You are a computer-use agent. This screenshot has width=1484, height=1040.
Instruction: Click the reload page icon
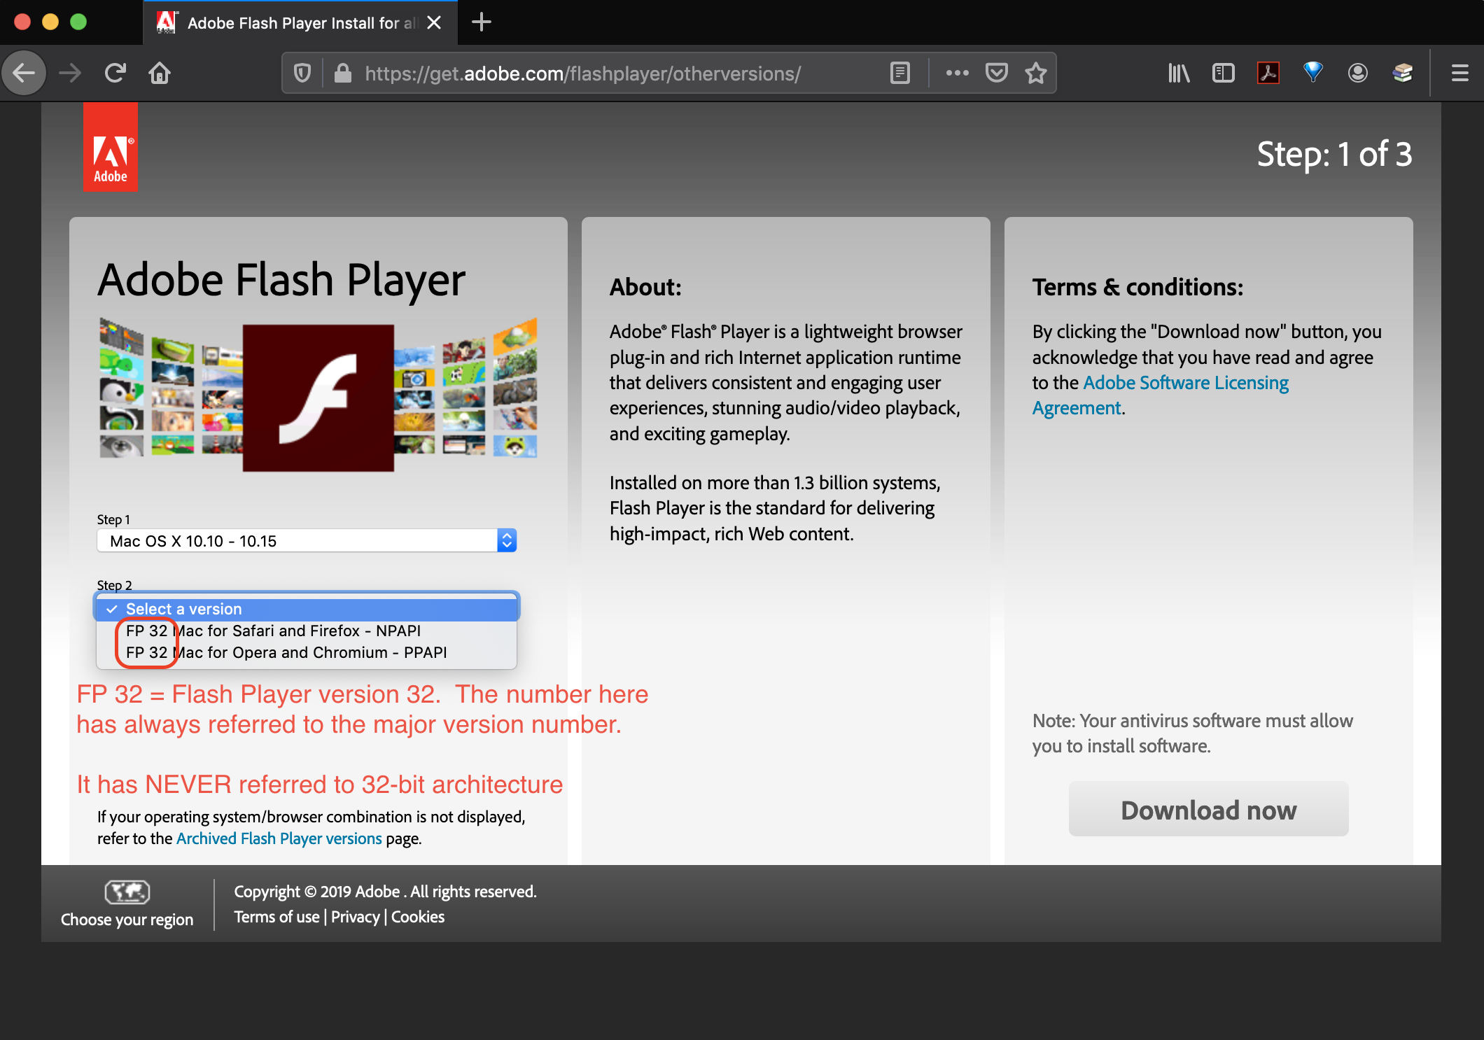tap(115, 73)
